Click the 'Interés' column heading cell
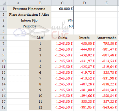119x111 pixels. click(84, 38)
